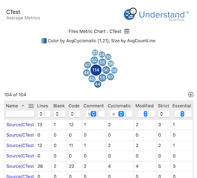Image resolution: width=197 pixels, height=178 pixels.
Task: Select the 56 bubble in the chart
Action: 106,70
